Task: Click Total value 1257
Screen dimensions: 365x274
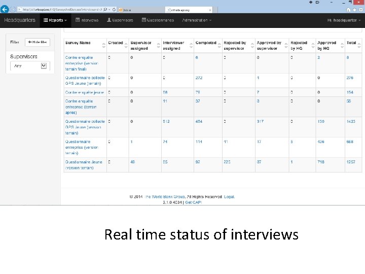Action: (x=351, y=162)
